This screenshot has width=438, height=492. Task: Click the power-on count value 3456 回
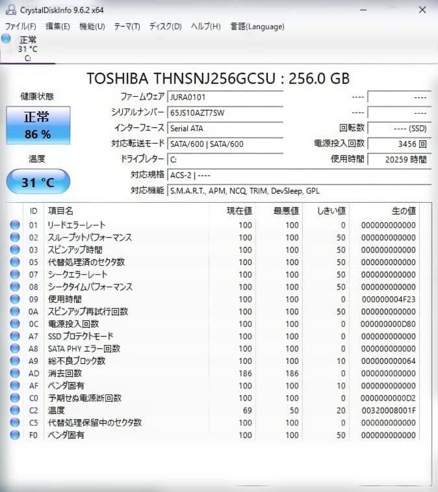tap(400, 144)
